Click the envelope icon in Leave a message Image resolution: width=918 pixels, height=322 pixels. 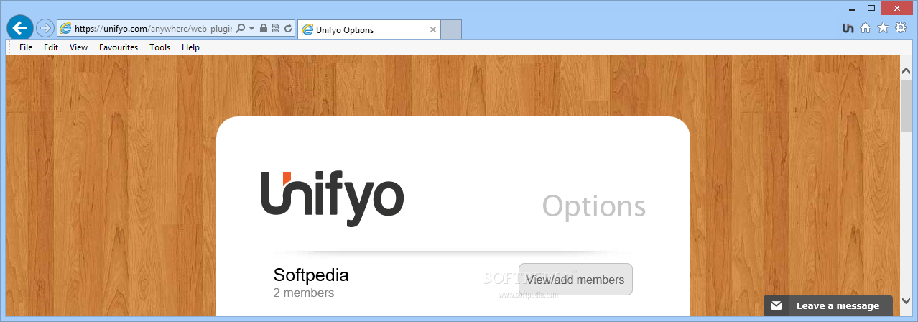776,305
